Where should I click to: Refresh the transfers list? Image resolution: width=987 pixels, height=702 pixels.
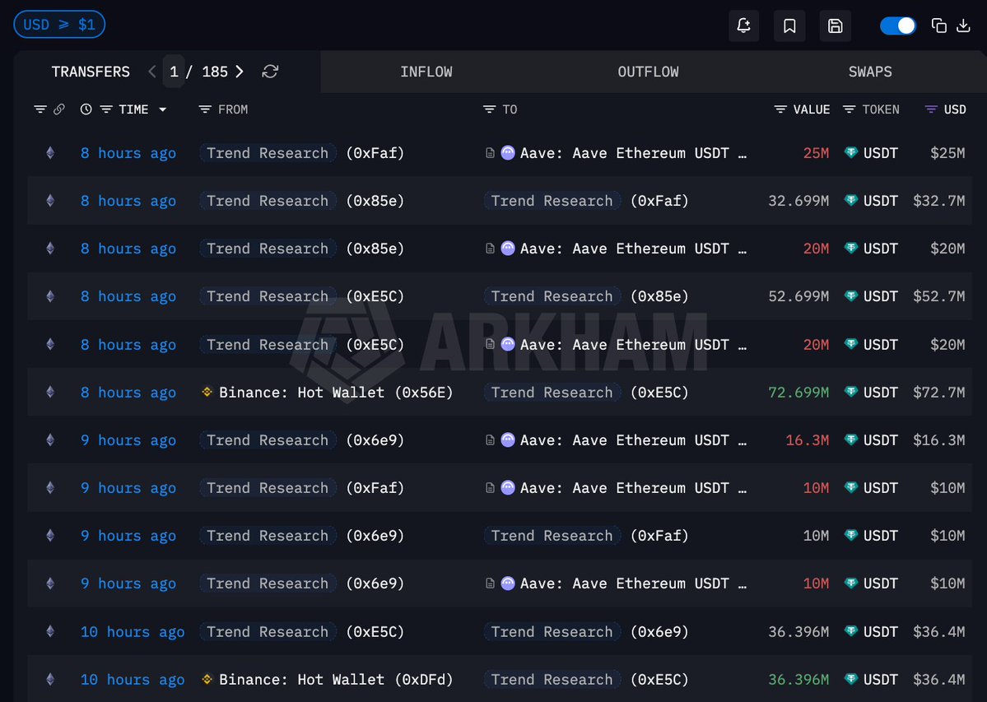click(x=270, y=72)
